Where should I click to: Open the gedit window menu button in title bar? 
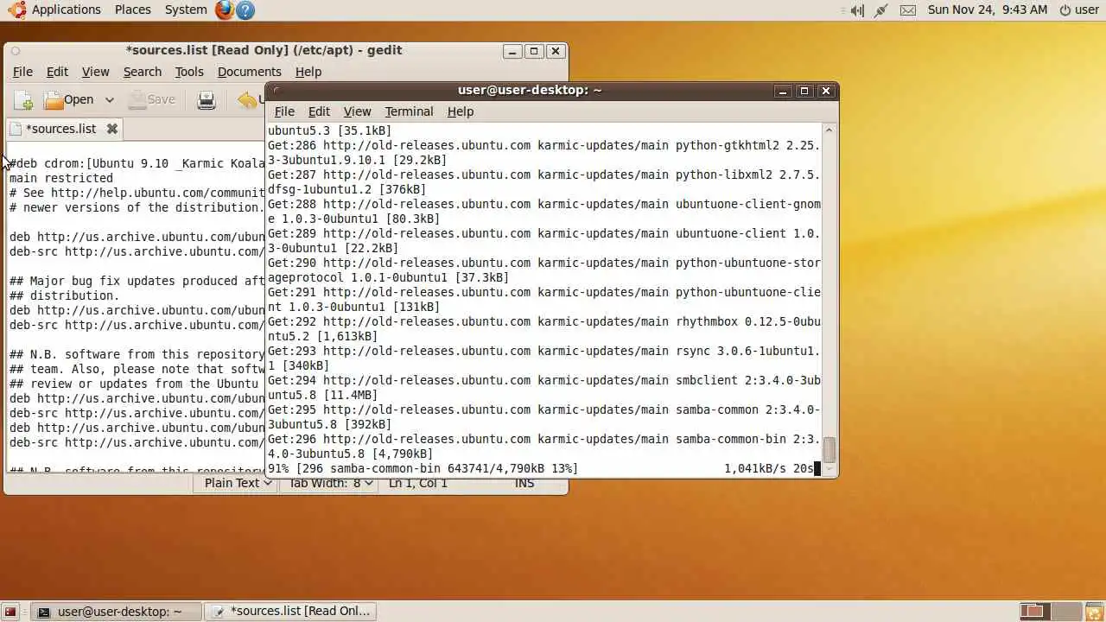pyautogui.click(x=15, y=51)
